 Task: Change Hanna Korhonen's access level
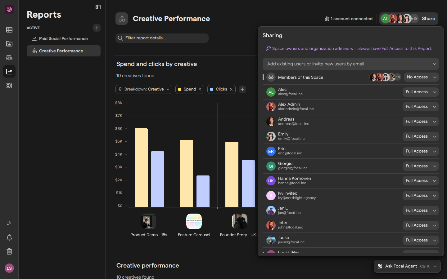421,181
